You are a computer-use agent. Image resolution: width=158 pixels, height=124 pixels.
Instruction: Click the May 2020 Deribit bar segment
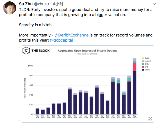pos(135,93)
